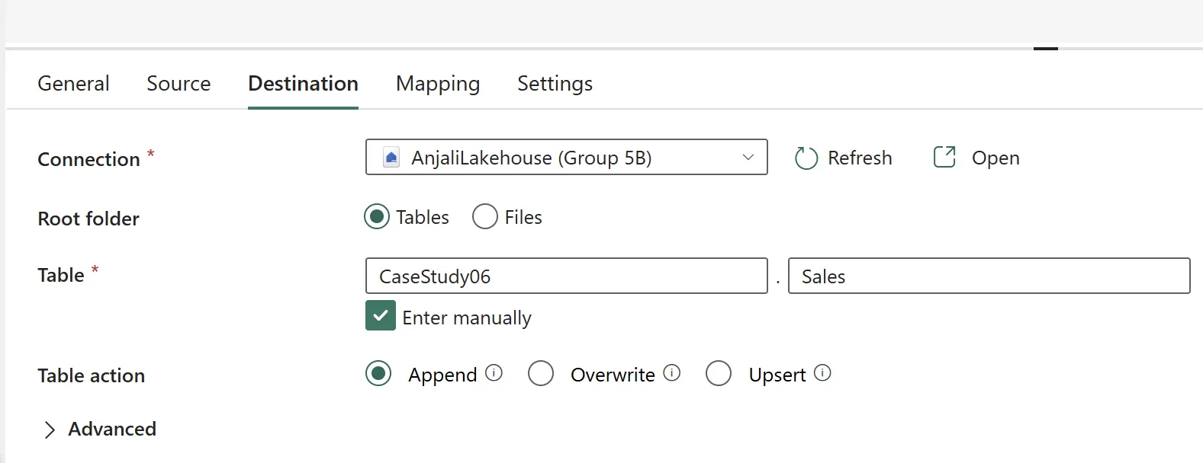Click the CaseStudy06 schema input field
Image resolution: width=1203 pixels, height=463 pixels.
[567, 276]
